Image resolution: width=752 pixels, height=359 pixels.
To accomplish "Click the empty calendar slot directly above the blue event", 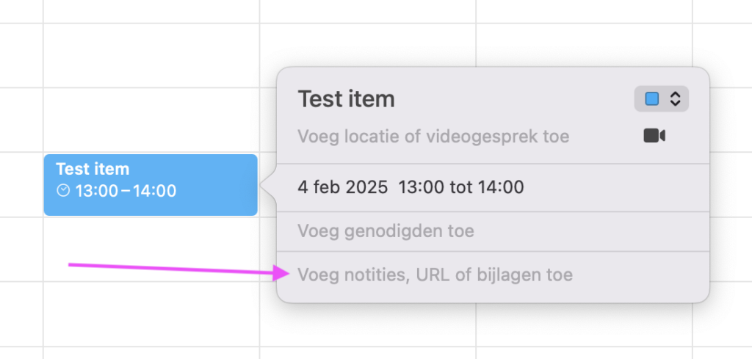I will [151, 121].
